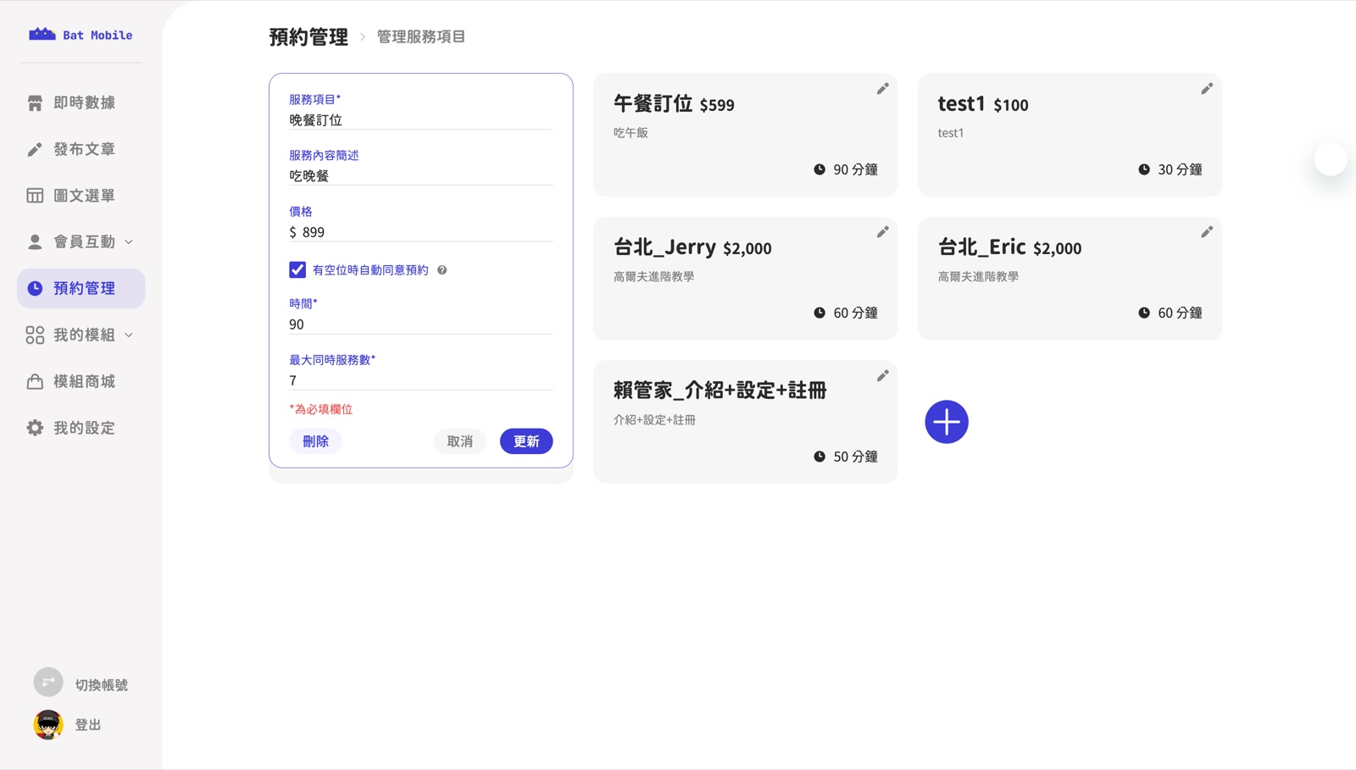
Task: Edit the 台北_Eric card with its pencil icon
Action: [x=1207, y=232]
